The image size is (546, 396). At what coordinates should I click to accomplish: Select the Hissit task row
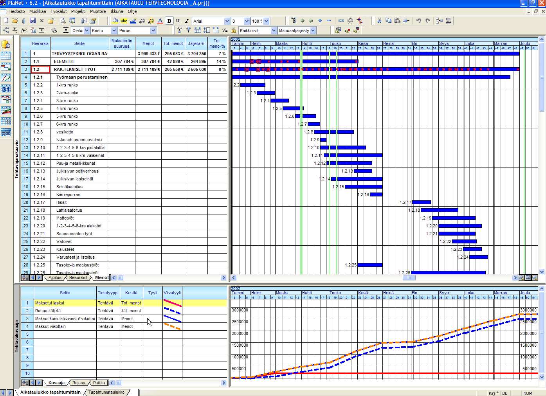[124, 202]
